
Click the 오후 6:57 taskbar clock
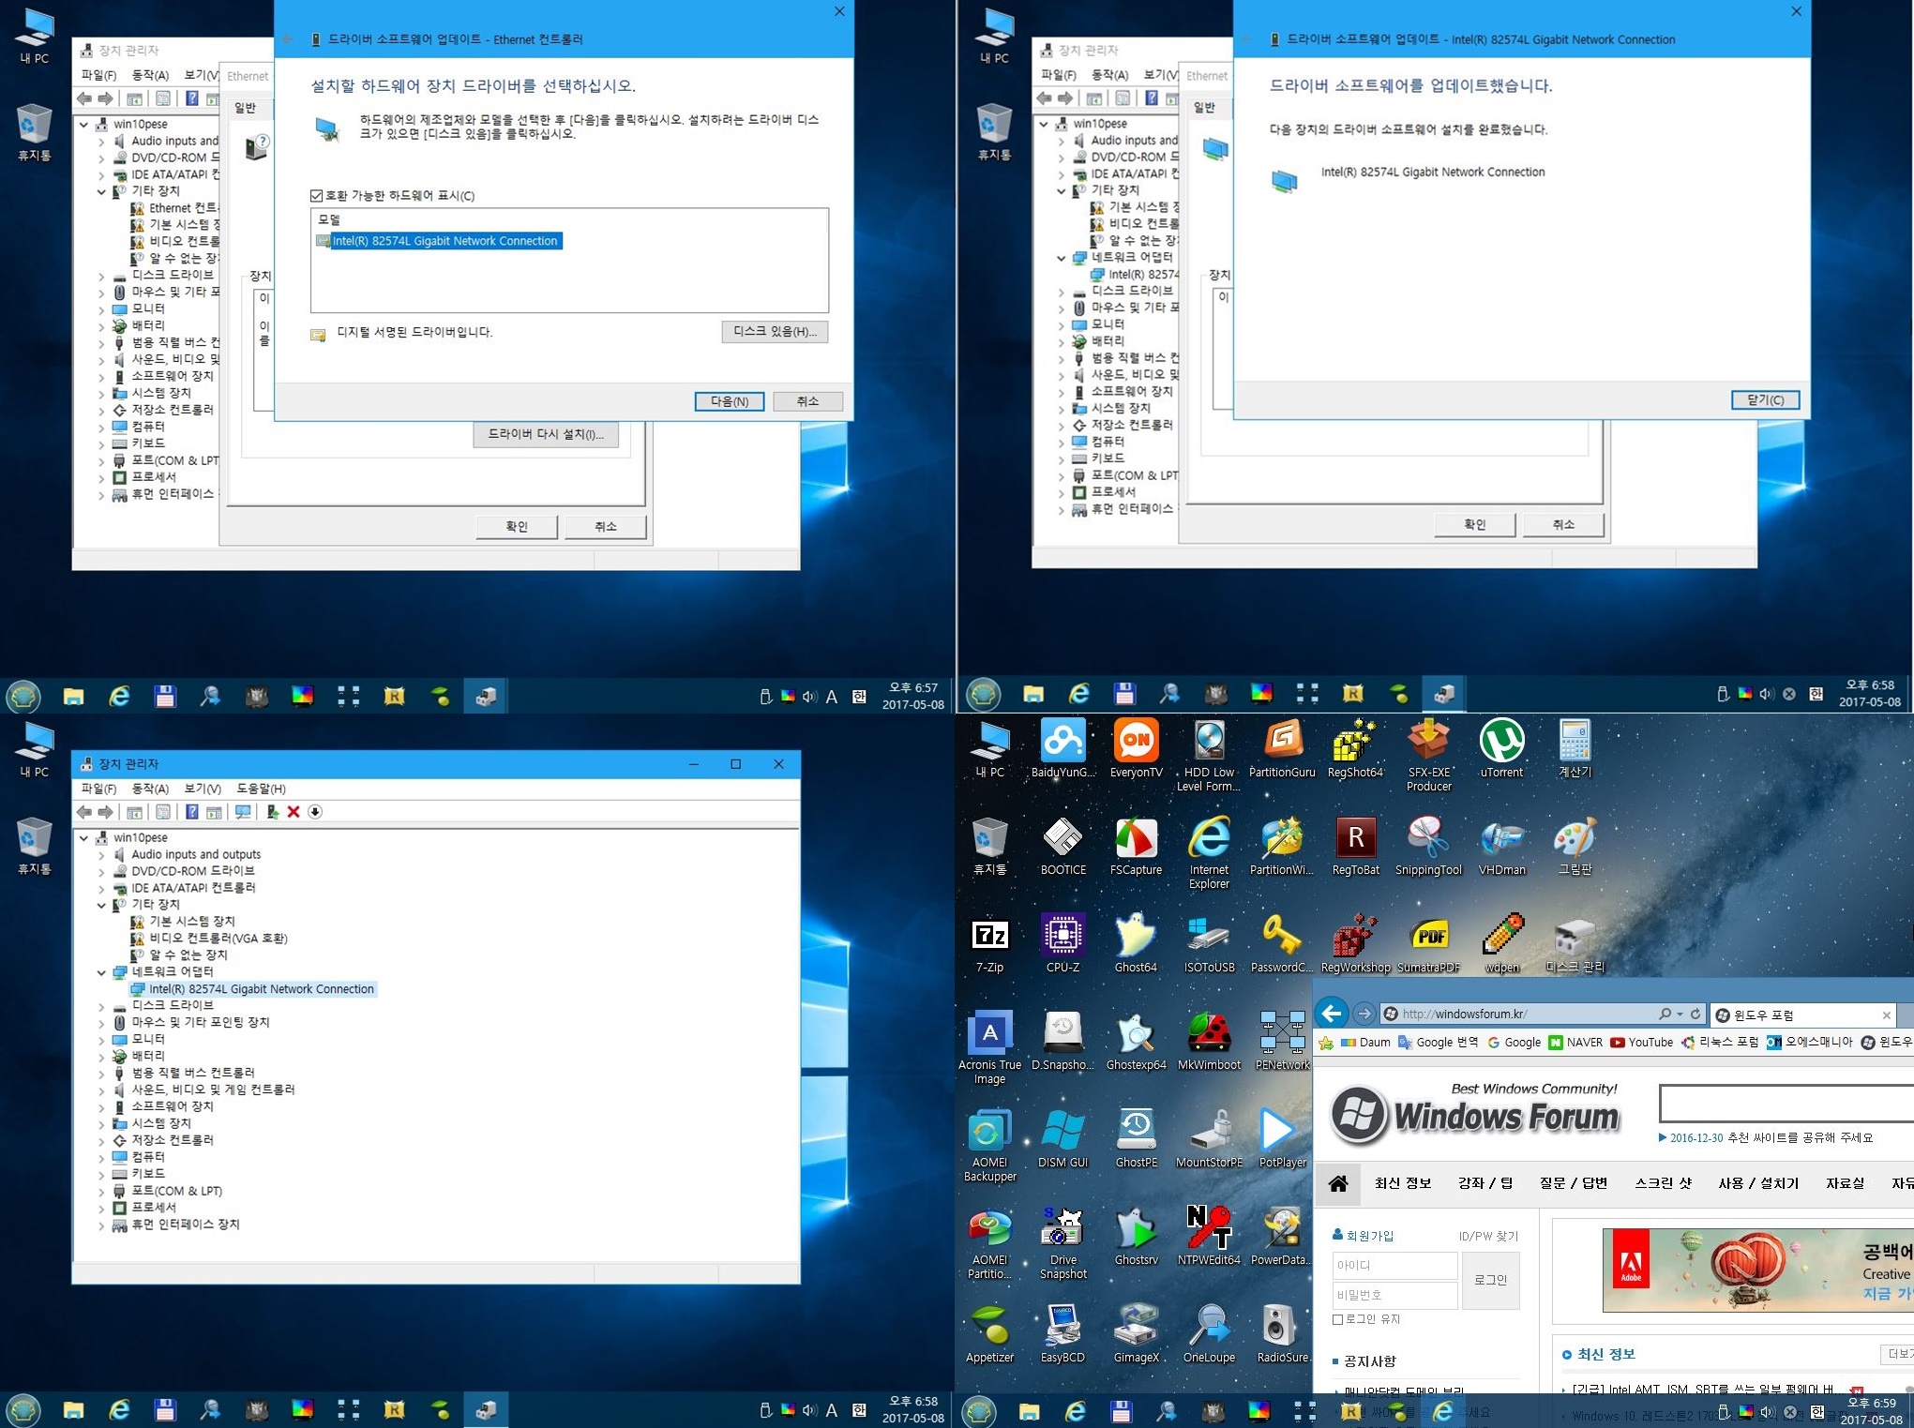coord(912,697)
